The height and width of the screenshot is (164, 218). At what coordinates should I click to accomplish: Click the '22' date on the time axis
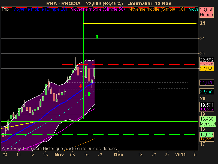tap(100, 155)
